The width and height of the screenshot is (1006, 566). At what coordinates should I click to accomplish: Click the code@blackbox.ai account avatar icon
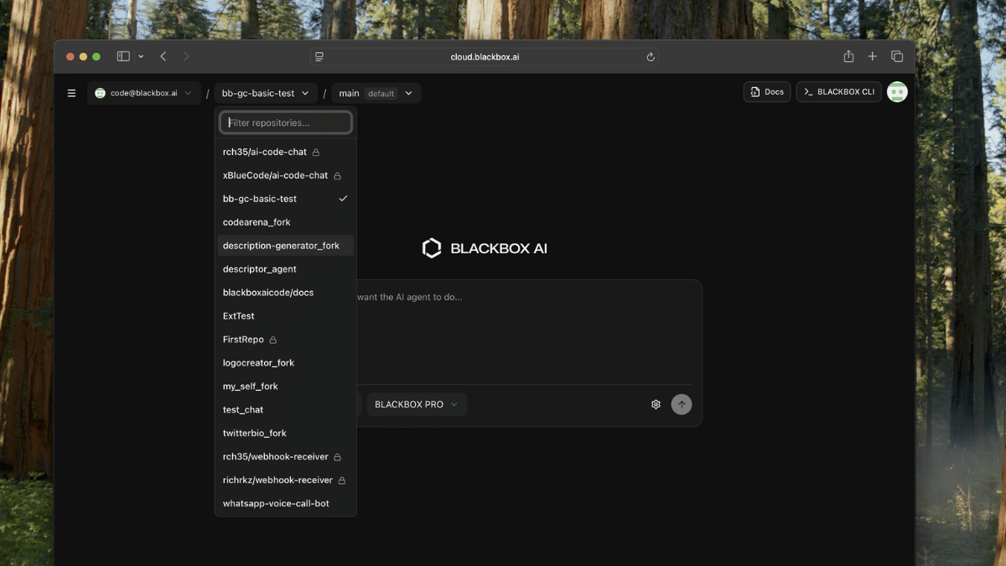pyautogui.click(x=101, y=93)
